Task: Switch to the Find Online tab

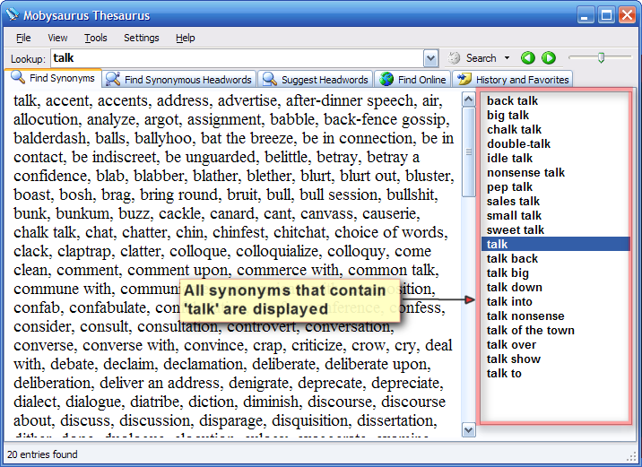Action: pyautogui.click(x=412, y=80)
